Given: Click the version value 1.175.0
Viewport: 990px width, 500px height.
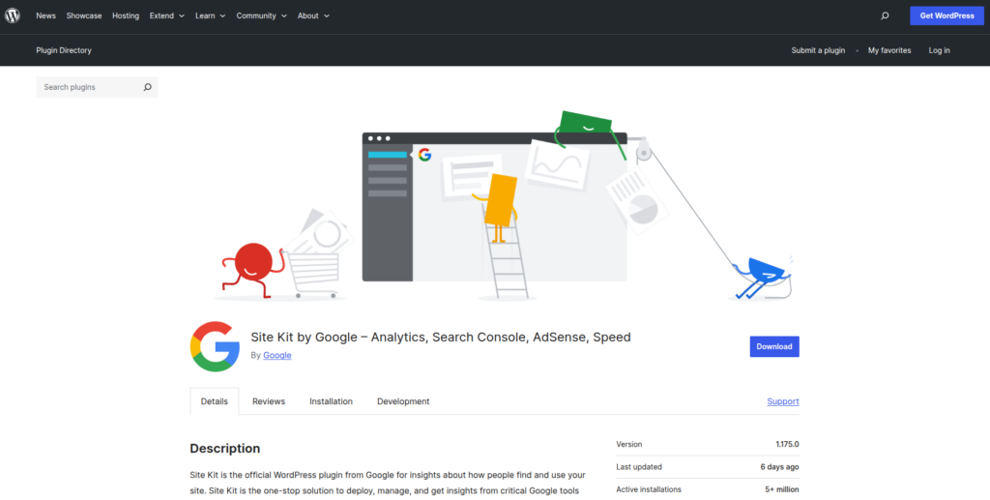Looking at the screenshot, I should click(787, 445).
